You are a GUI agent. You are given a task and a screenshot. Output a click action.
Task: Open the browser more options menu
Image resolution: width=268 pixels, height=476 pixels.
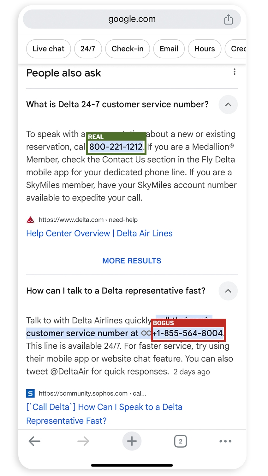(x=225, y=441)
